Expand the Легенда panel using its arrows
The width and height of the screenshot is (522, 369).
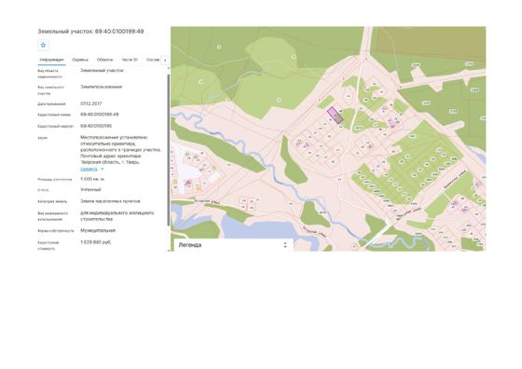click(285, 245)
